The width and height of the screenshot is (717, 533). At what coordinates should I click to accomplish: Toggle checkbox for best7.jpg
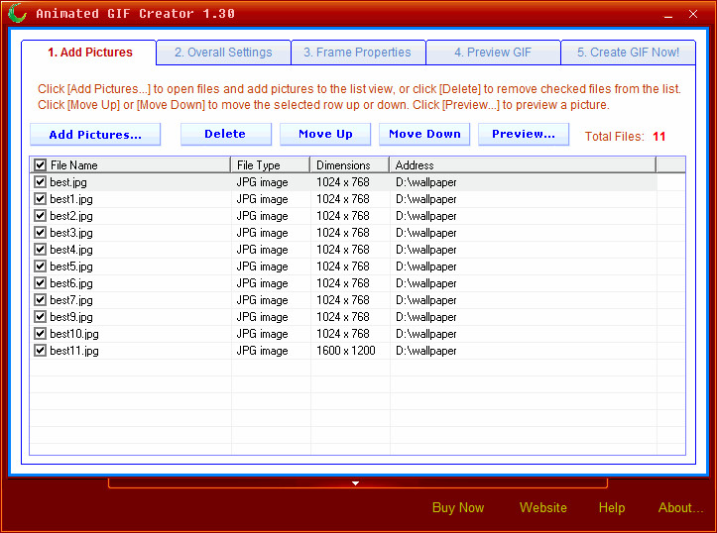41,300
